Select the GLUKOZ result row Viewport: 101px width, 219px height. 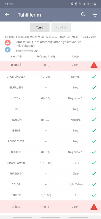point(50,152)
